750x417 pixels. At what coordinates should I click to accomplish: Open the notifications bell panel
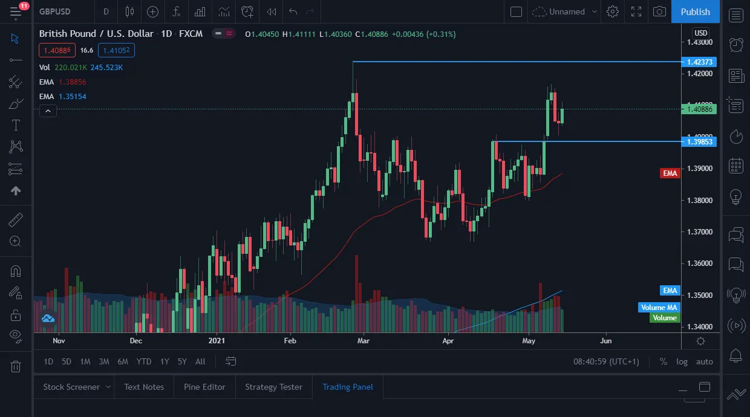(736, 355)
